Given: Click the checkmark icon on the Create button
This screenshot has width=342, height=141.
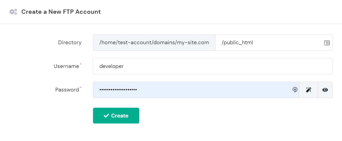Looking at the screenshot, I should coord(106,115).
